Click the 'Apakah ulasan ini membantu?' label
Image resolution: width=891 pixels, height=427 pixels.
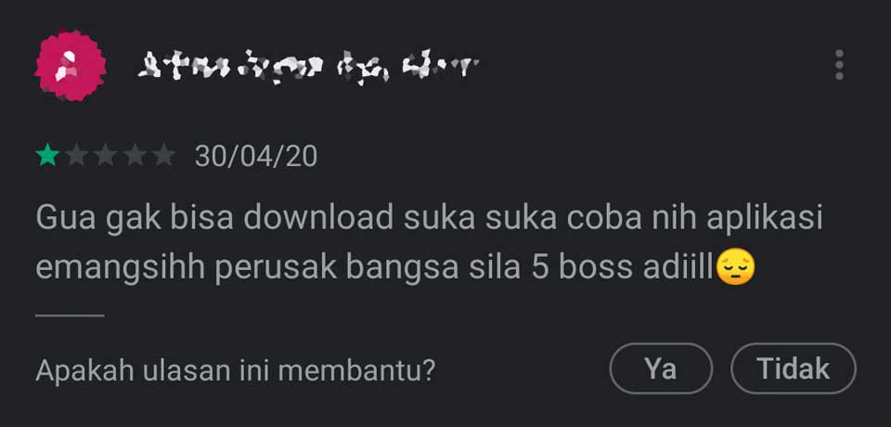point(235,369)
